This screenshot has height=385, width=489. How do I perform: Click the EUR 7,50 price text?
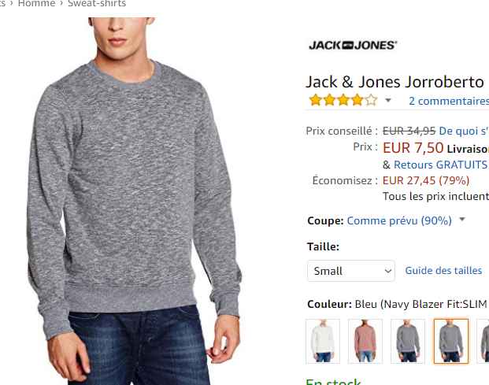coord(413,148)
